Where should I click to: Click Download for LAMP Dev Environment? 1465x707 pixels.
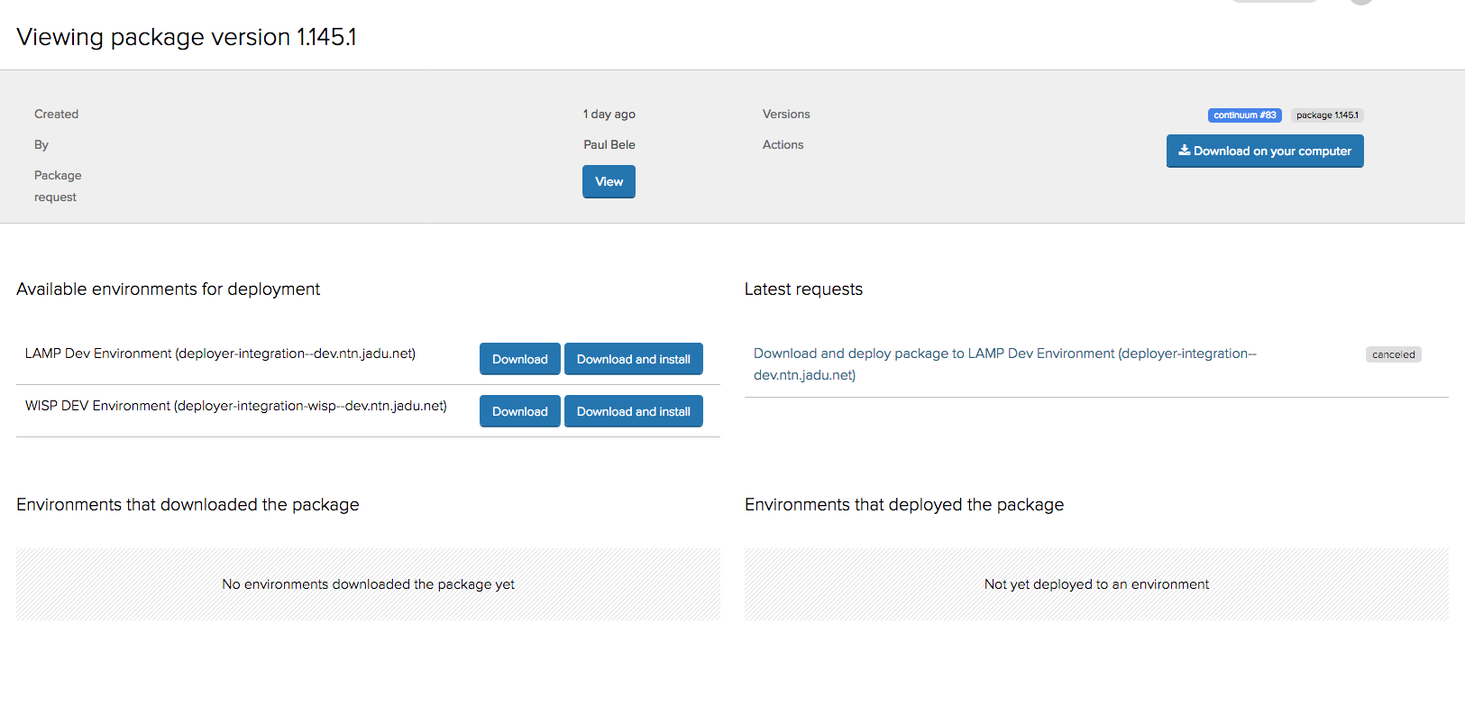tap(520, 359)
